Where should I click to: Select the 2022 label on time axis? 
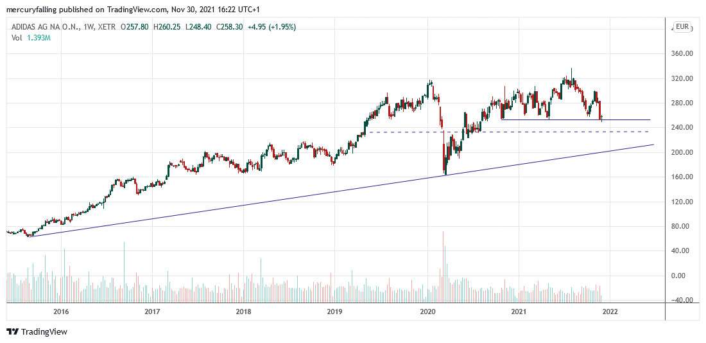(x=609, y=312)
